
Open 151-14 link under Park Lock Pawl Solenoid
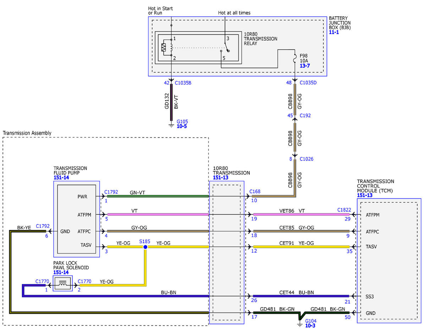[x=61, y=272]
